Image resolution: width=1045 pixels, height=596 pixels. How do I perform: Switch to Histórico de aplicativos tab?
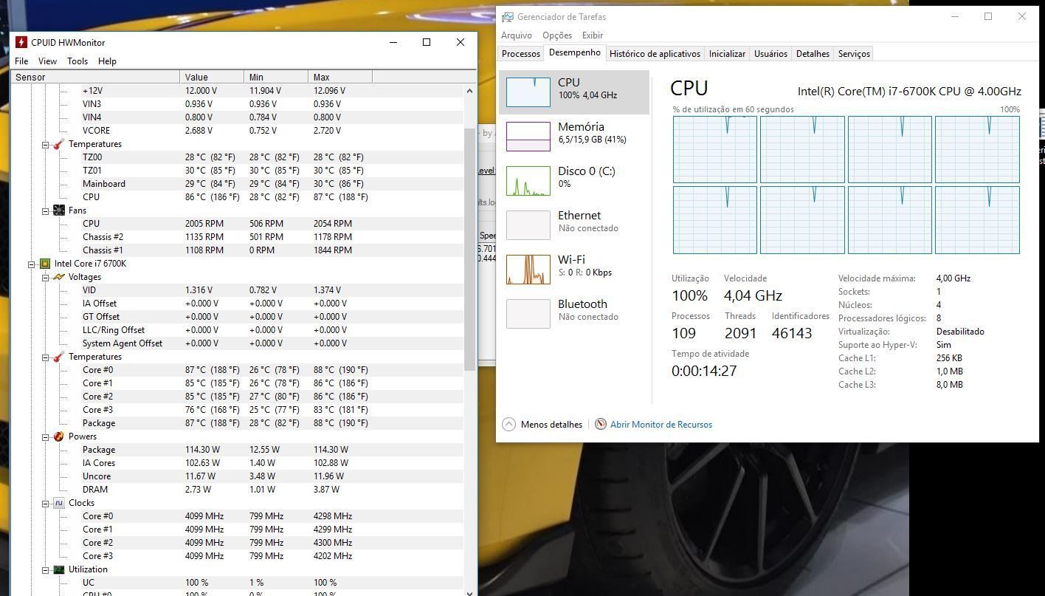pos(655,54)
